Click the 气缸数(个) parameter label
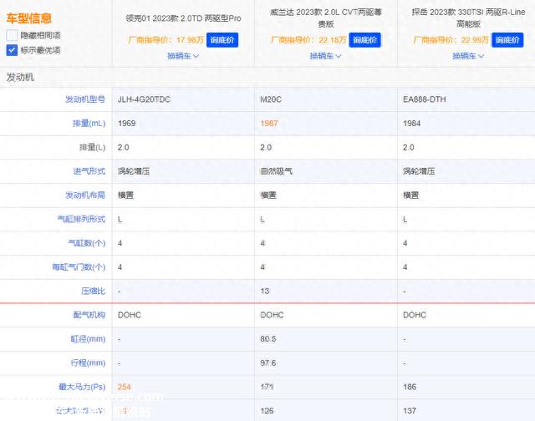535x421 pixels. coord(87,243)
